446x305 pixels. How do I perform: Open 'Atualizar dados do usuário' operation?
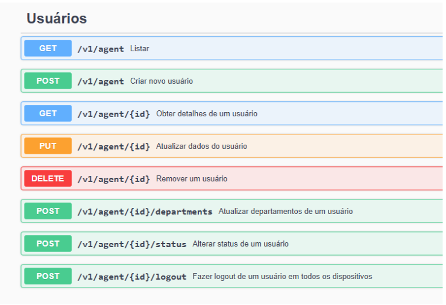[201, 146]
